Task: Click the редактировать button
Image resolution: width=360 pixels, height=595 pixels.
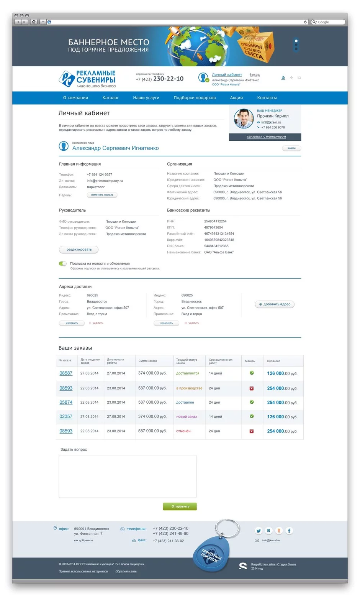Action: 79,250
